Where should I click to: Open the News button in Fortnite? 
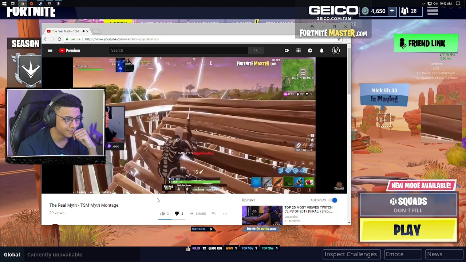pos(444,254)
